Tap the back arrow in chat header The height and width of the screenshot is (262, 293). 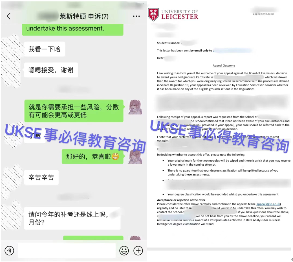[8, 16]
